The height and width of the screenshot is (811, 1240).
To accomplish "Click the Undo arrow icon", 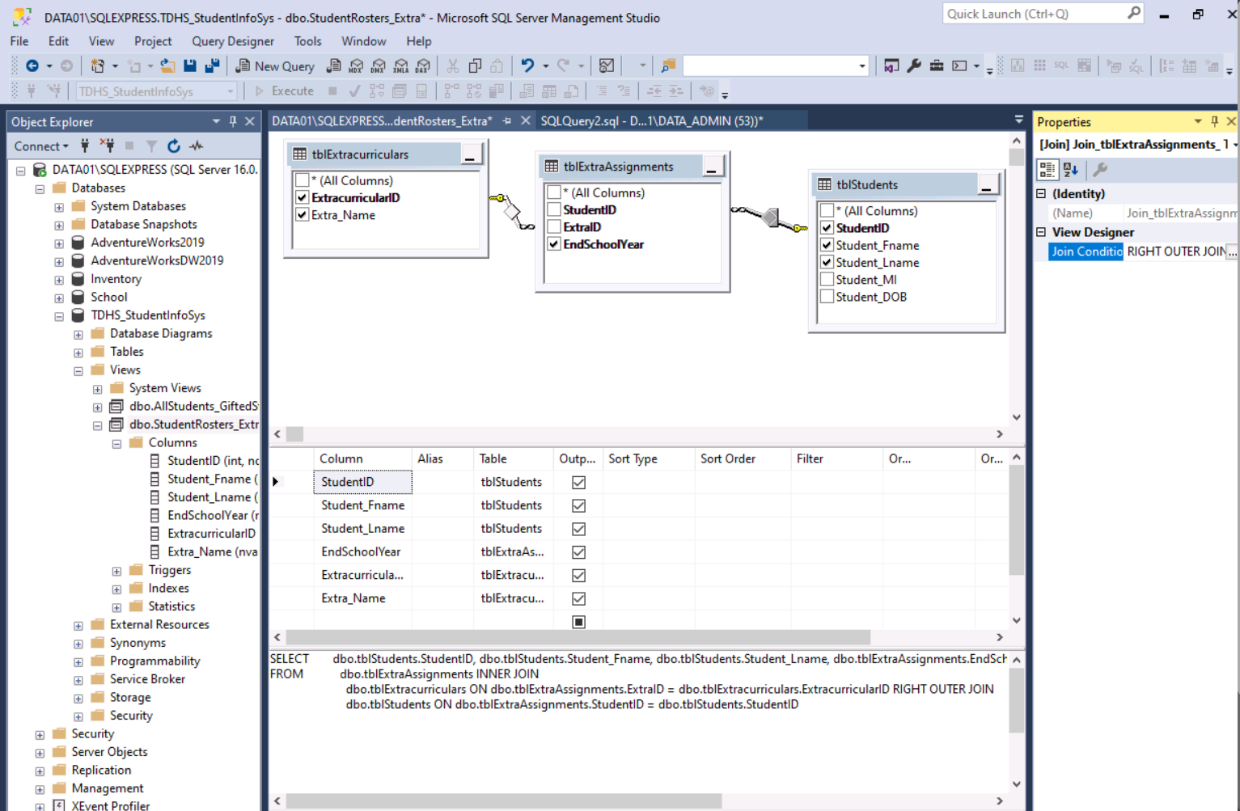I will click(x=527, y=66).
